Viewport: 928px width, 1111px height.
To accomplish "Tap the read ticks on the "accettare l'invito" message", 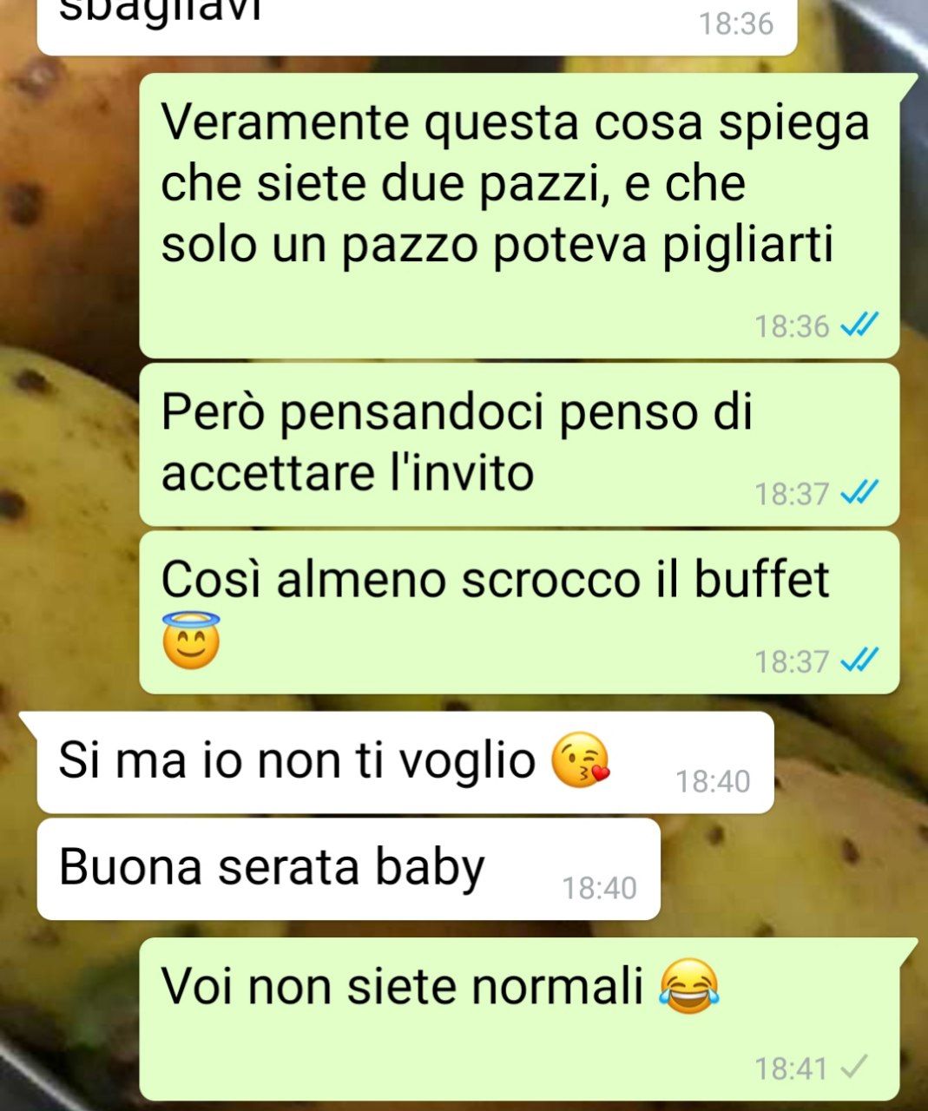I will tap(860, 493).
